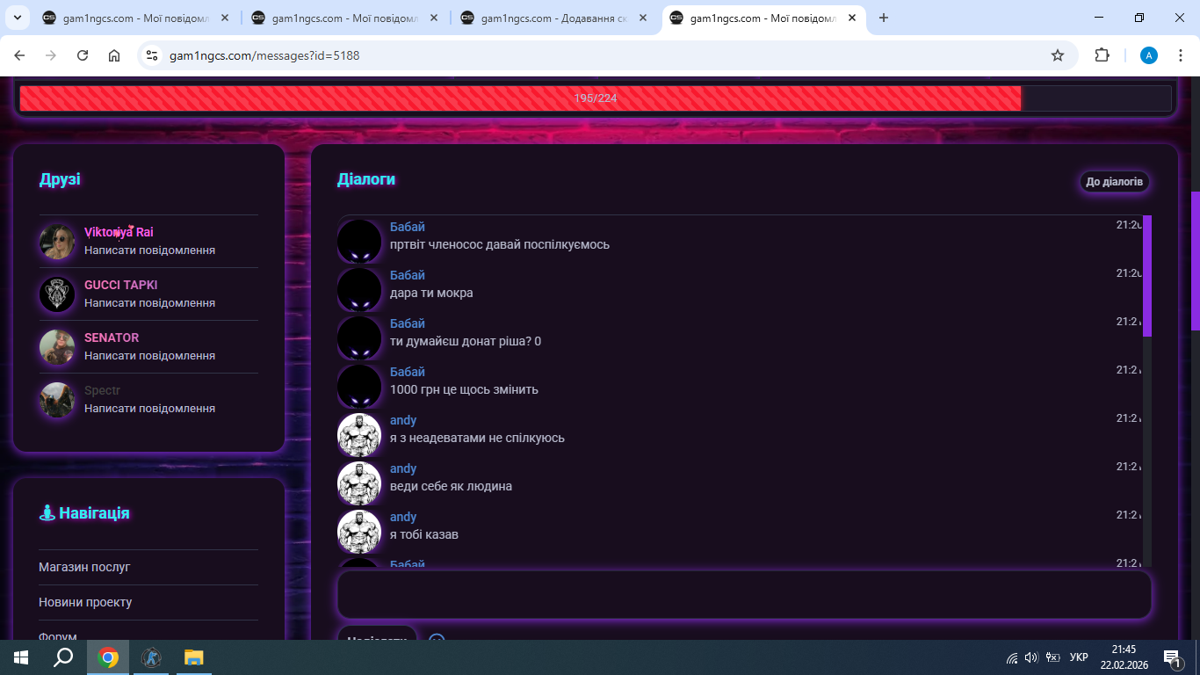Click Viktoriya Rai's avatar in friends list

(57, 242)
